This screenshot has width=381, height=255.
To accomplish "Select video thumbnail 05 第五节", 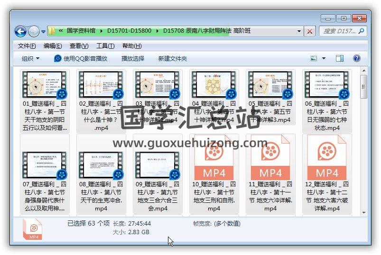I will [x=270, y=85].
